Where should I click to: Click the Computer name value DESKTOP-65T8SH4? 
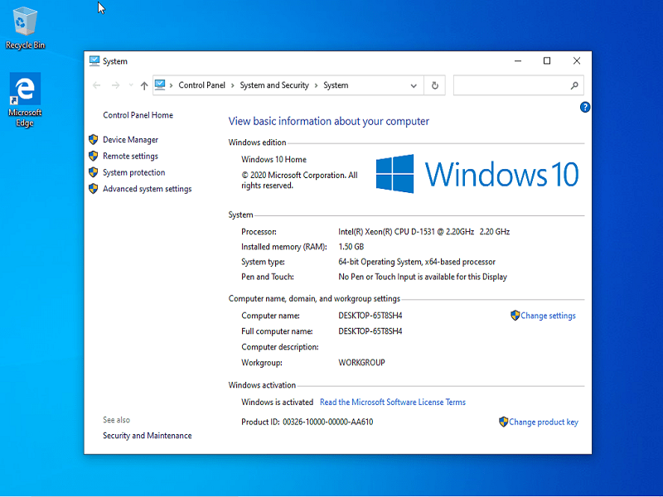370,316
